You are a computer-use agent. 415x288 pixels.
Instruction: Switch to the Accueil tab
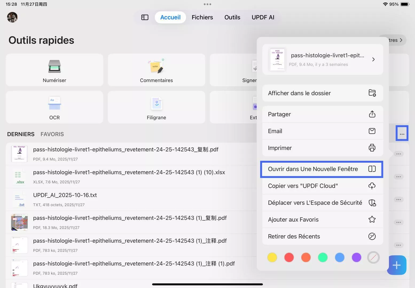tap(170, 17)
